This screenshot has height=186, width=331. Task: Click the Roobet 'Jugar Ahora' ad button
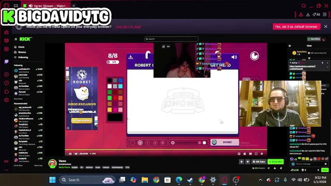pos(82,121)
